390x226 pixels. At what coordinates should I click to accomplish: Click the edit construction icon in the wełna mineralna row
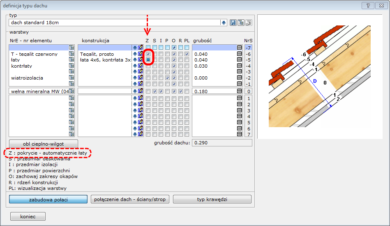[x=140, y=91]
